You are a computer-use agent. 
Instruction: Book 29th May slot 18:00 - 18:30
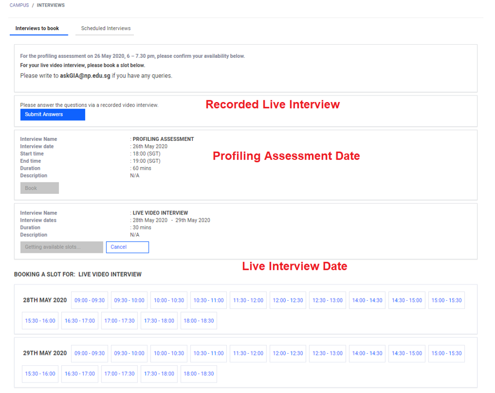[x=199, y=373]
